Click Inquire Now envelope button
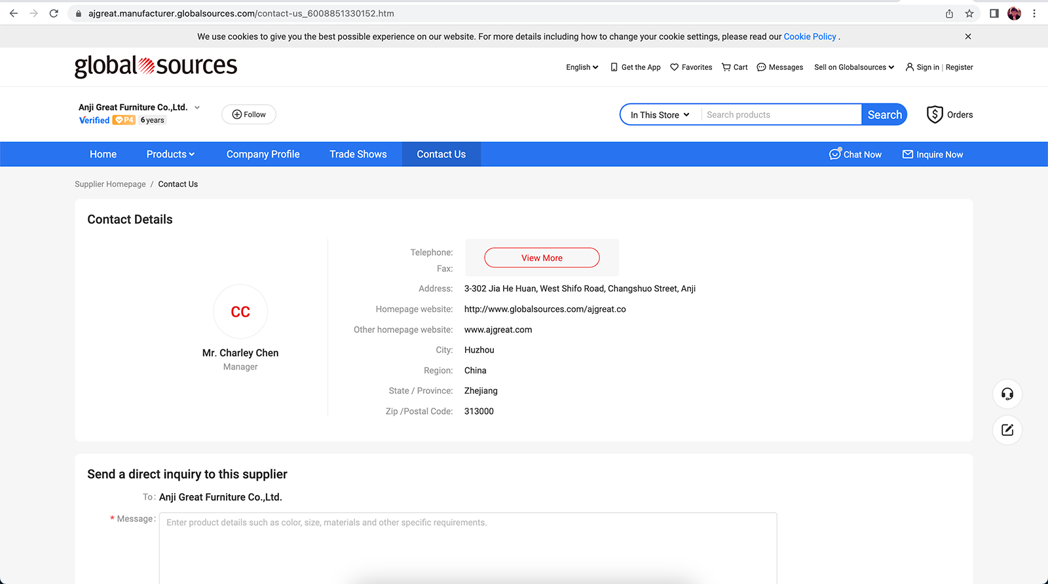 coord(933,154)
